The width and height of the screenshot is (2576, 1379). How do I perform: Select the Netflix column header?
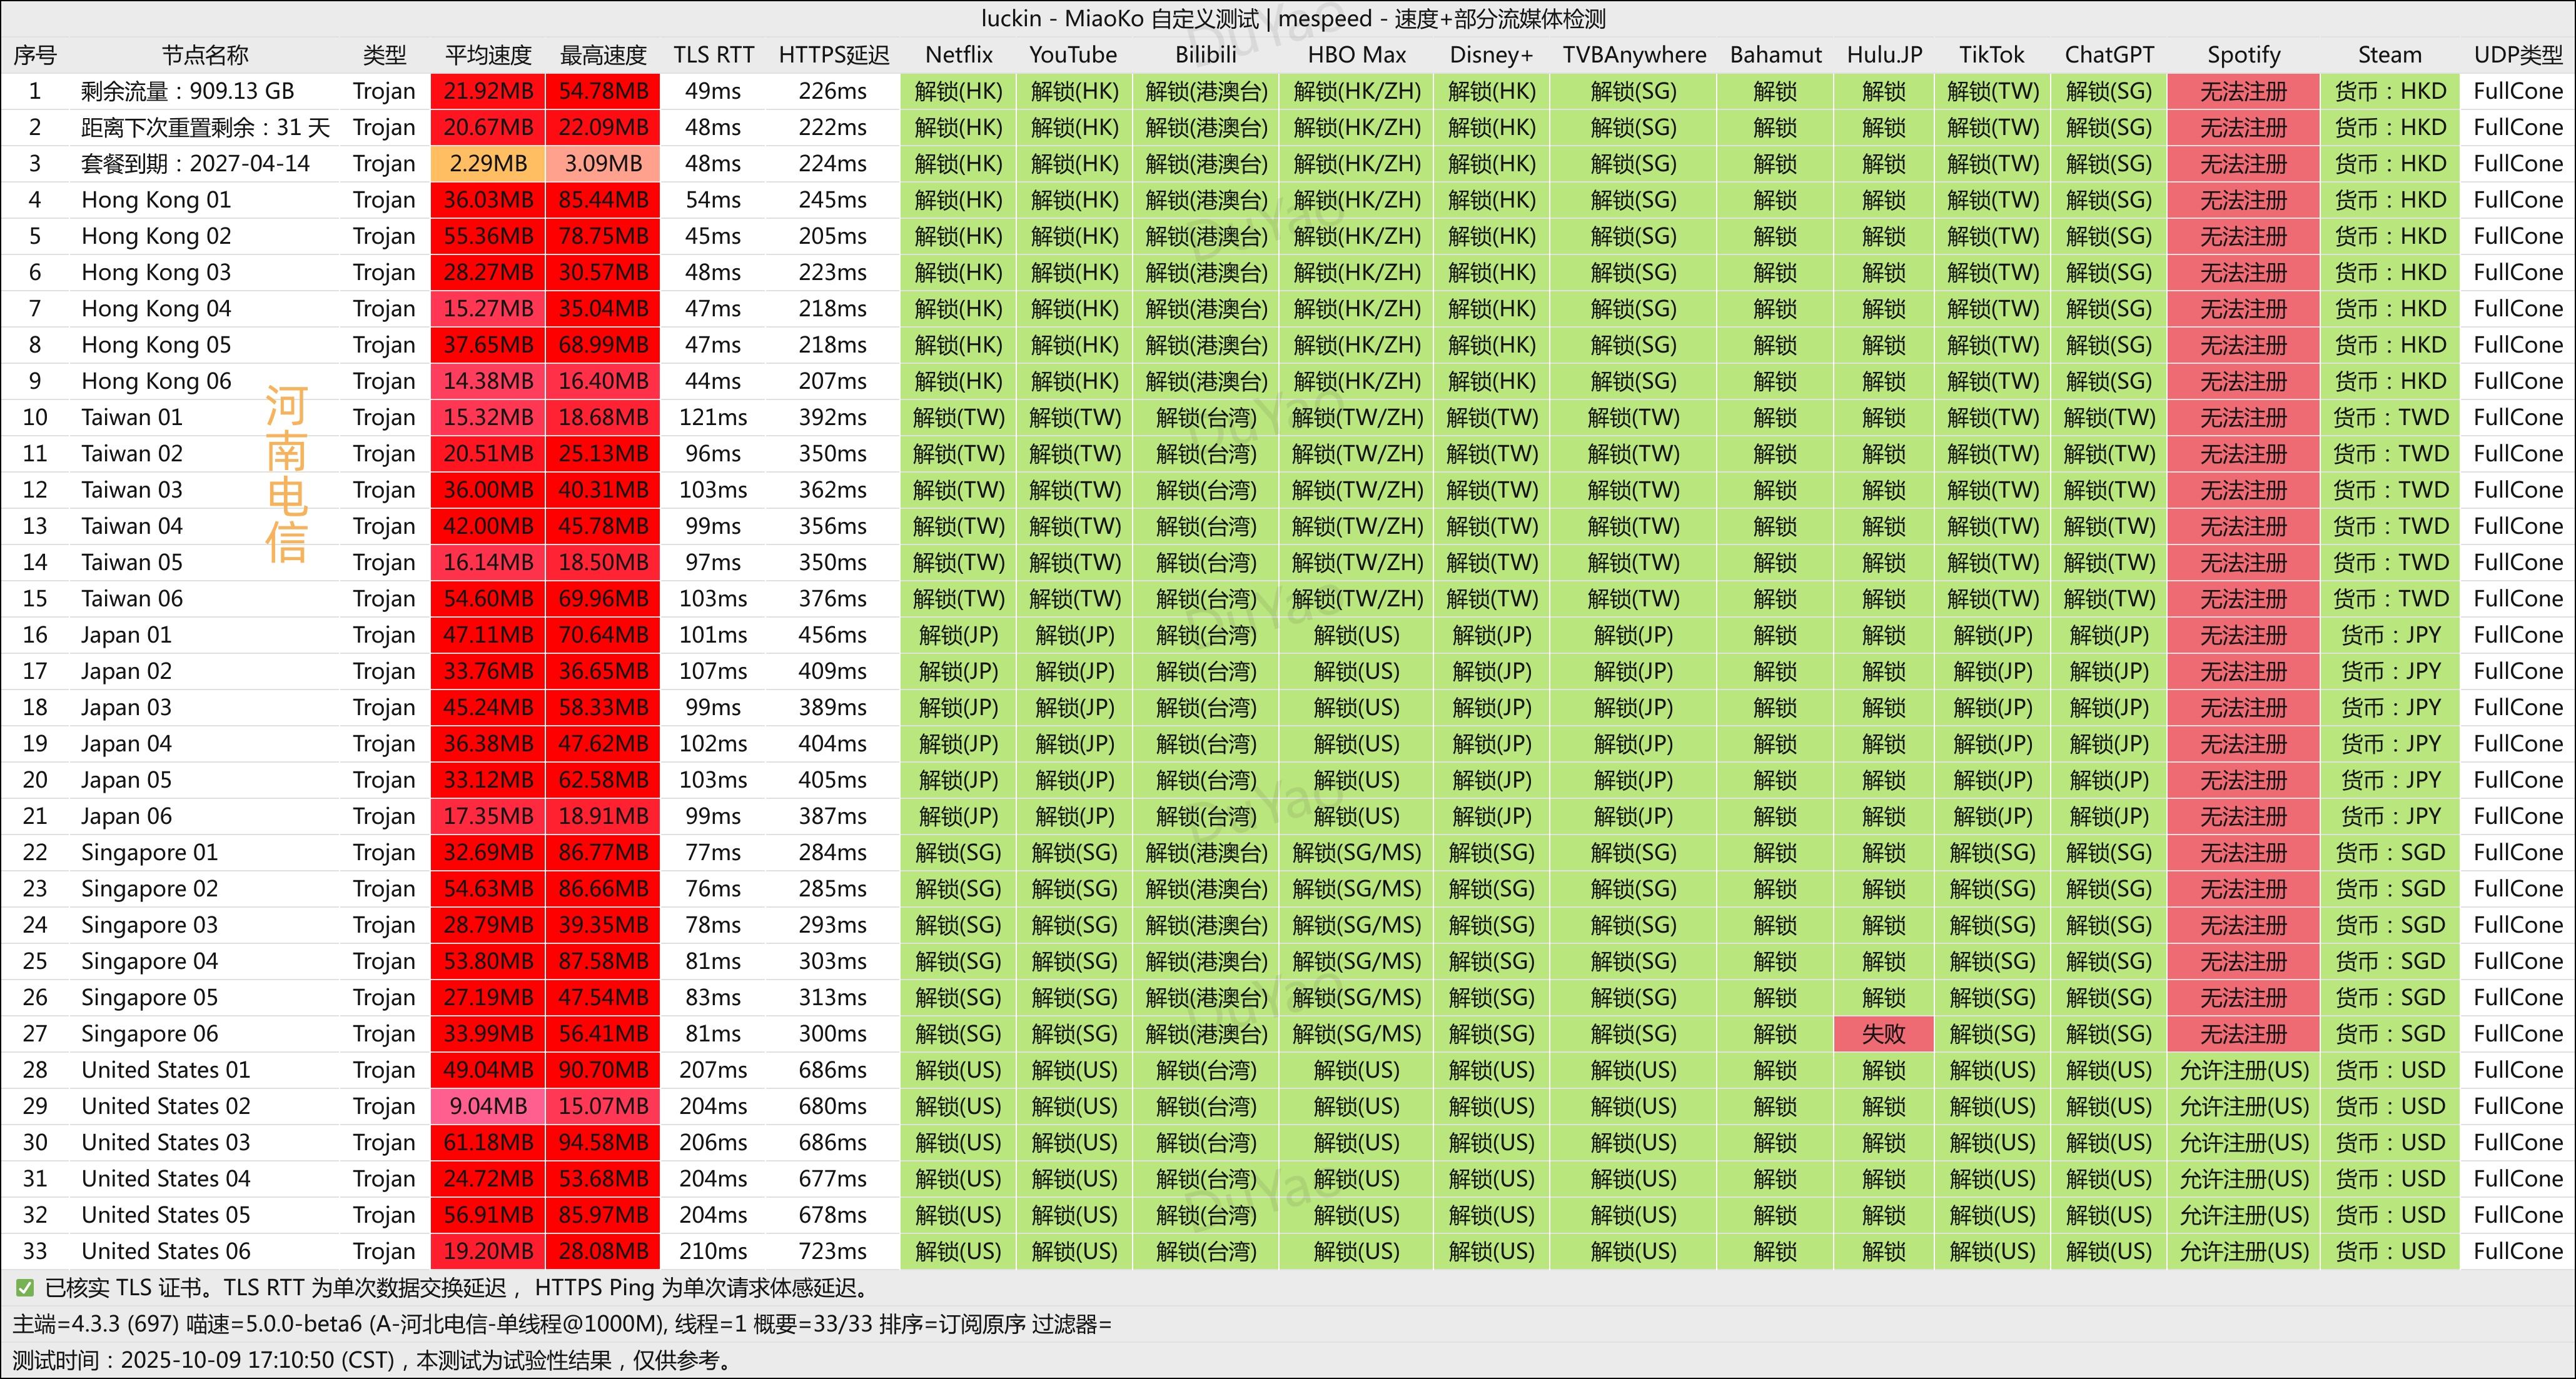click(958, 55)
